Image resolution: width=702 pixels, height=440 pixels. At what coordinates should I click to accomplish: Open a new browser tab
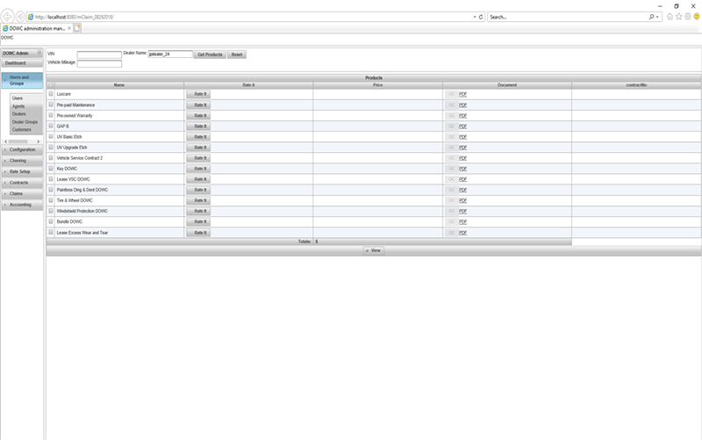(77, 28)
